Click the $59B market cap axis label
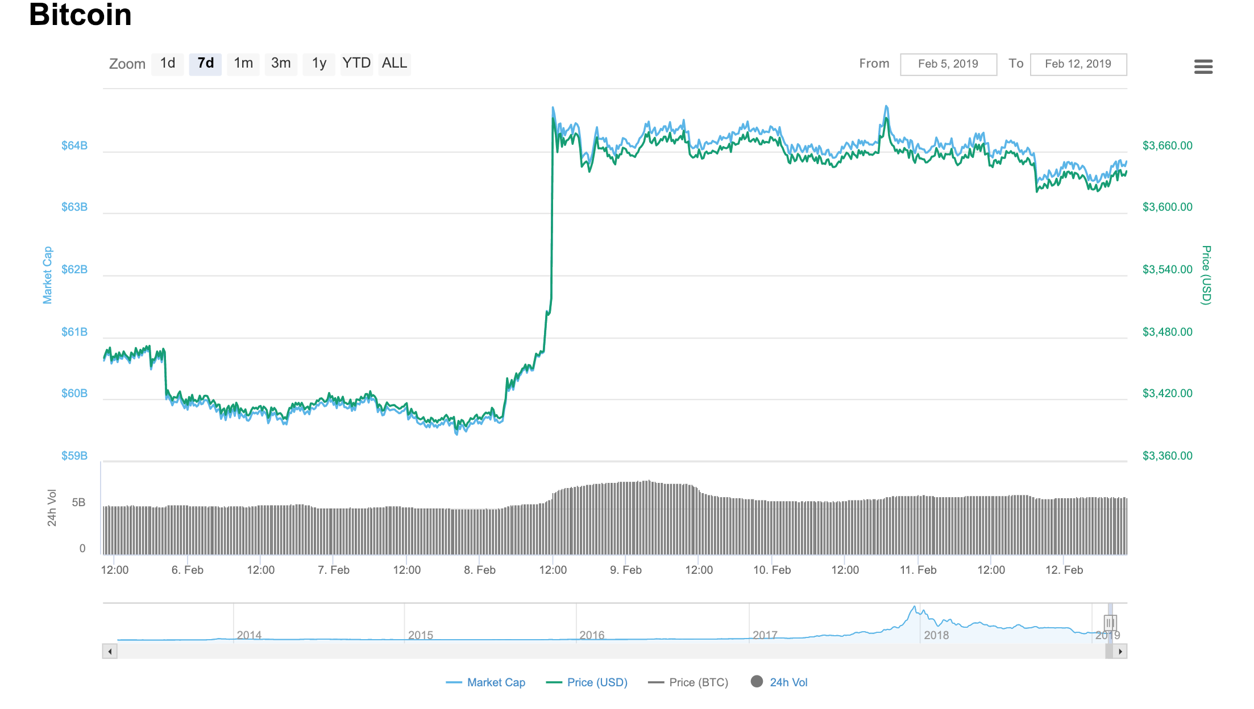Viewport: 1254px width, 709px height. point(74,456)
